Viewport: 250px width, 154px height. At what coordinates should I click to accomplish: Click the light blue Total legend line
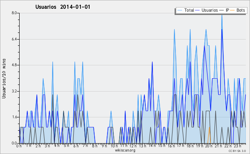[180, 10]
